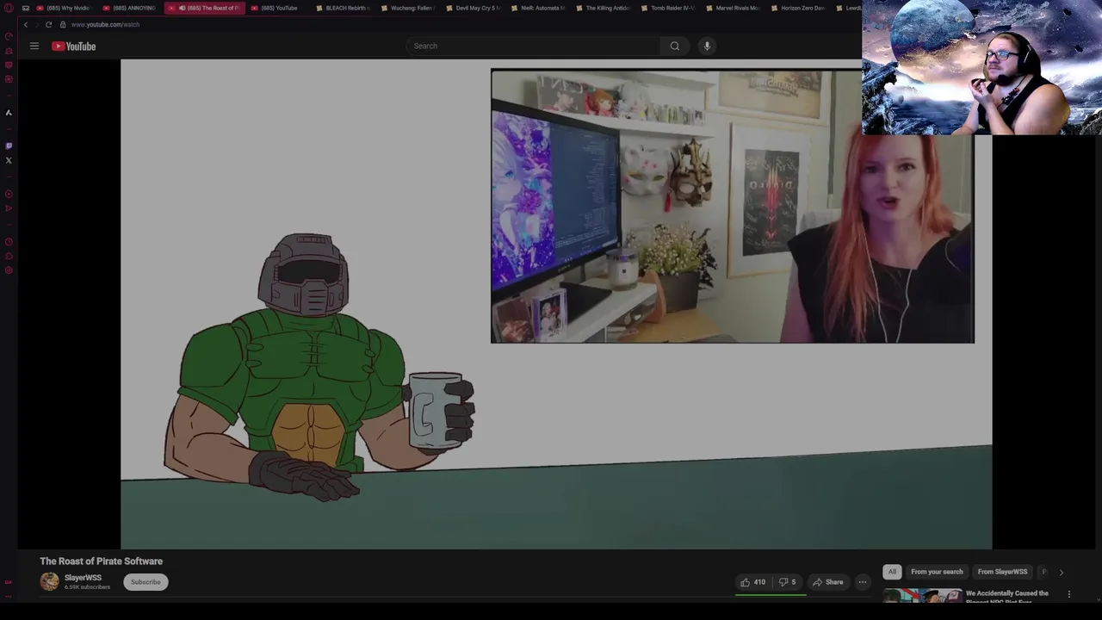Viewport: 1102px width, 620px height.
Task: Open Tomb Raider IV bookmark
Action: click(668, 8)
